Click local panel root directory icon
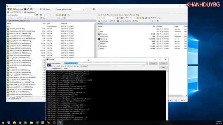Viewport: 223px width, 125px height. (60, 15)
